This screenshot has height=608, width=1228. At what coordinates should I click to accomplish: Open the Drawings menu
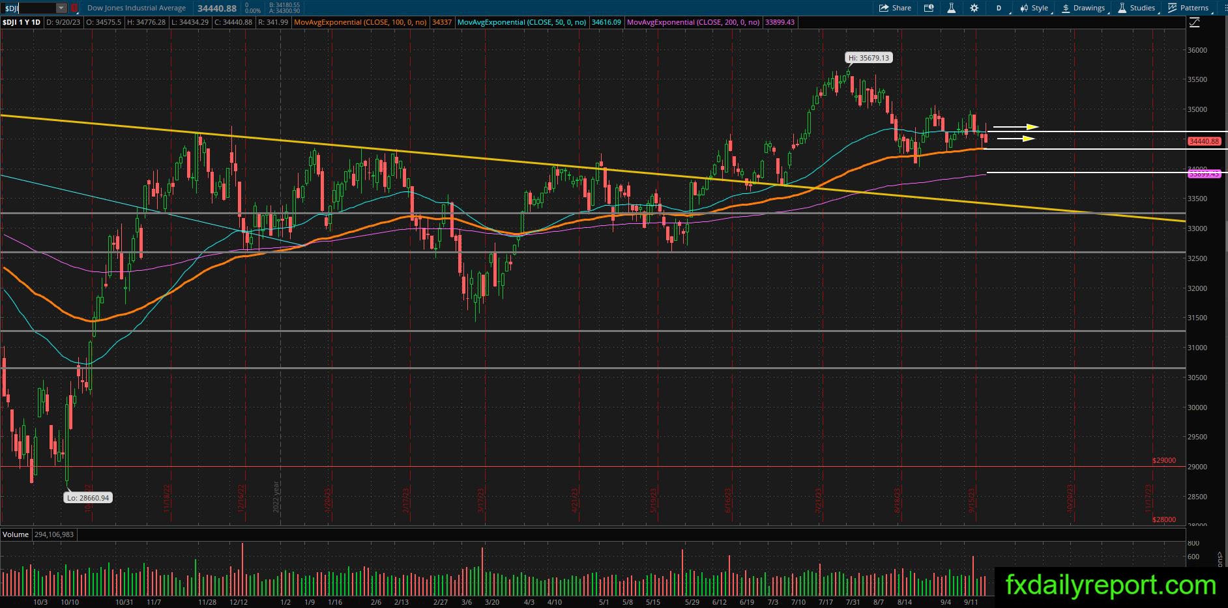pyautogui.click(x=1083, y=8)
